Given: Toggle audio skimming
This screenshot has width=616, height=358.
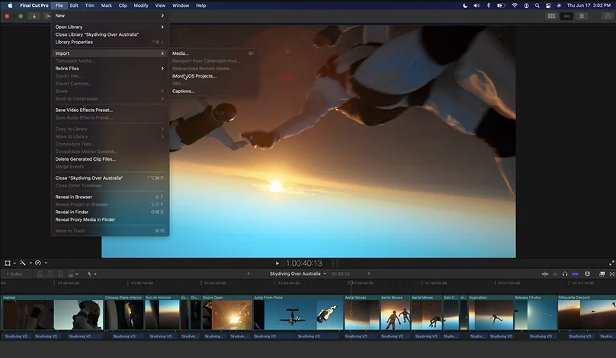Looking at the screenshot, I should 555,274.
